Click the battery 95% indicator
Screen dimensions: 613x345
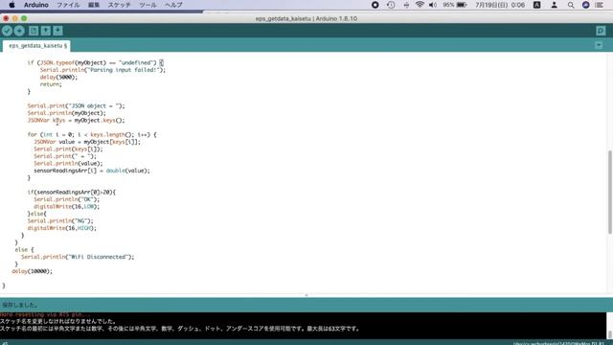point(455,5)
